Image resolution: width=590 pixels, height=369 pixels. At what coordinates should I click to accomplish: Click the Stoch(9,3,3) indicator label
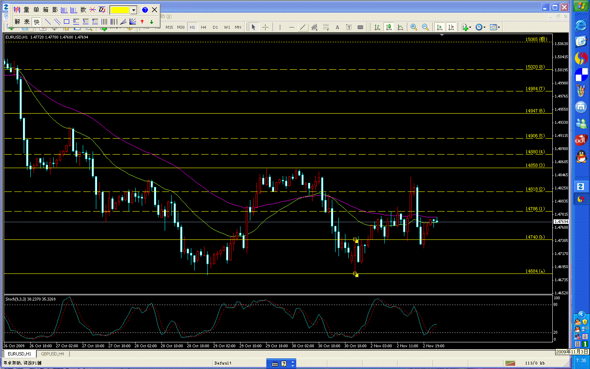pyautogui.click(x=30, y=299)
